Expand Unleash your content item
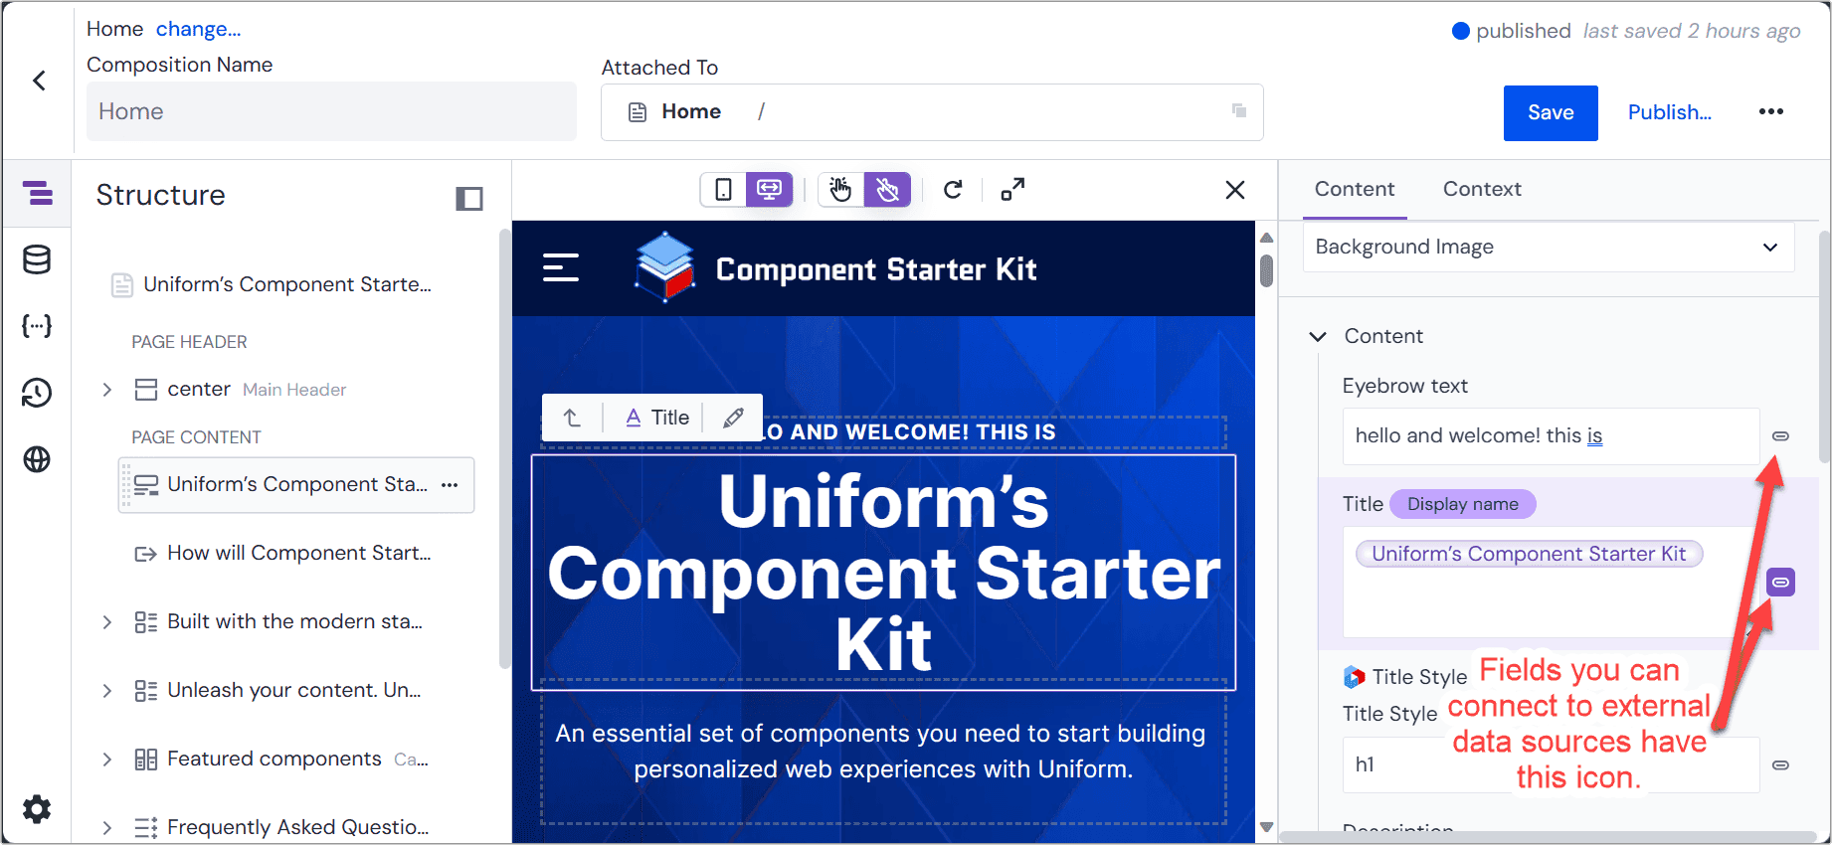The width and height of the screenshot is (1833, 846). click(107, 691)
